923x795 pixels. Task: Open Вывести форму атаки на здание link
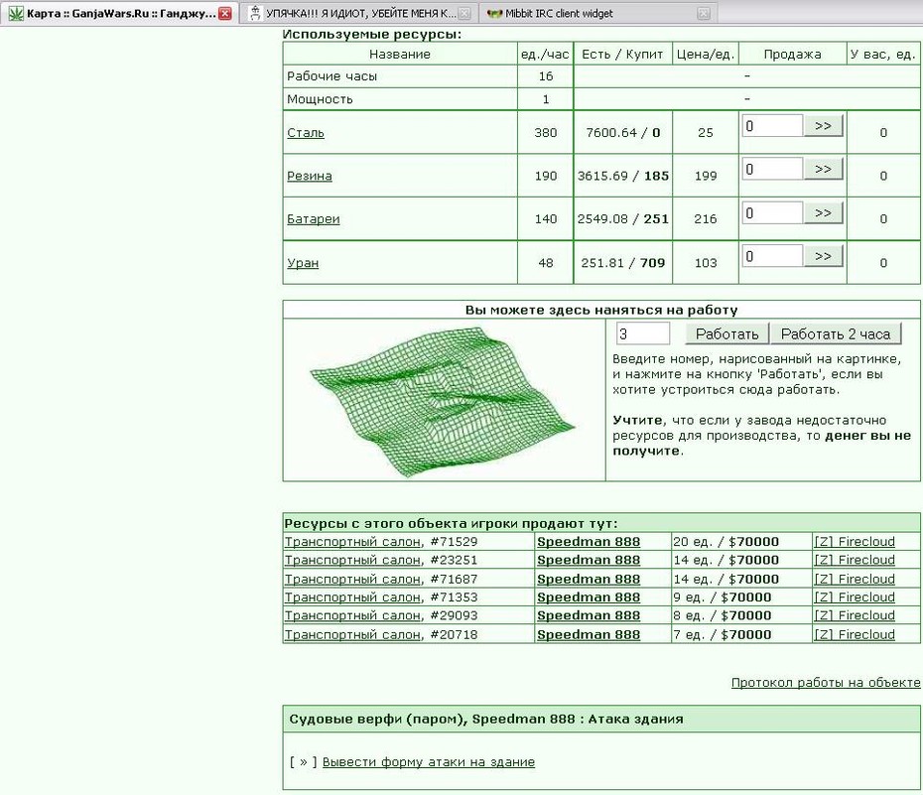429,762
